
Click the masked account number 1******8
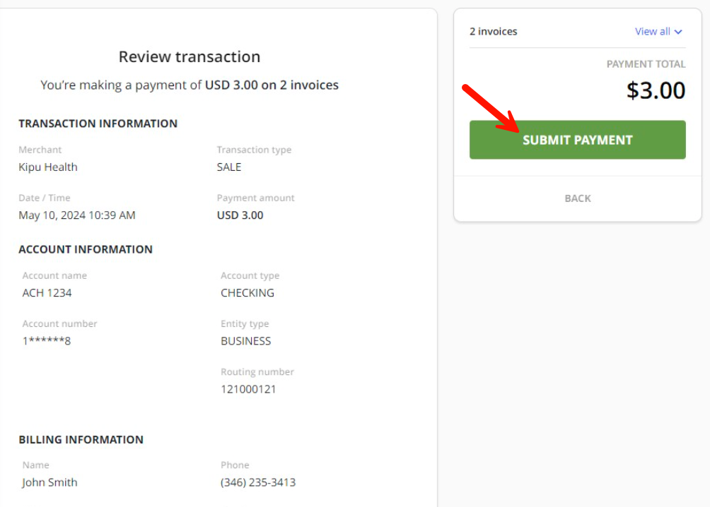47,341
